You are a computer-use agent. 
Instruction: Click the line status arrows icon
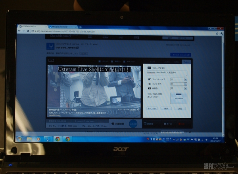(x=113, y=124)
